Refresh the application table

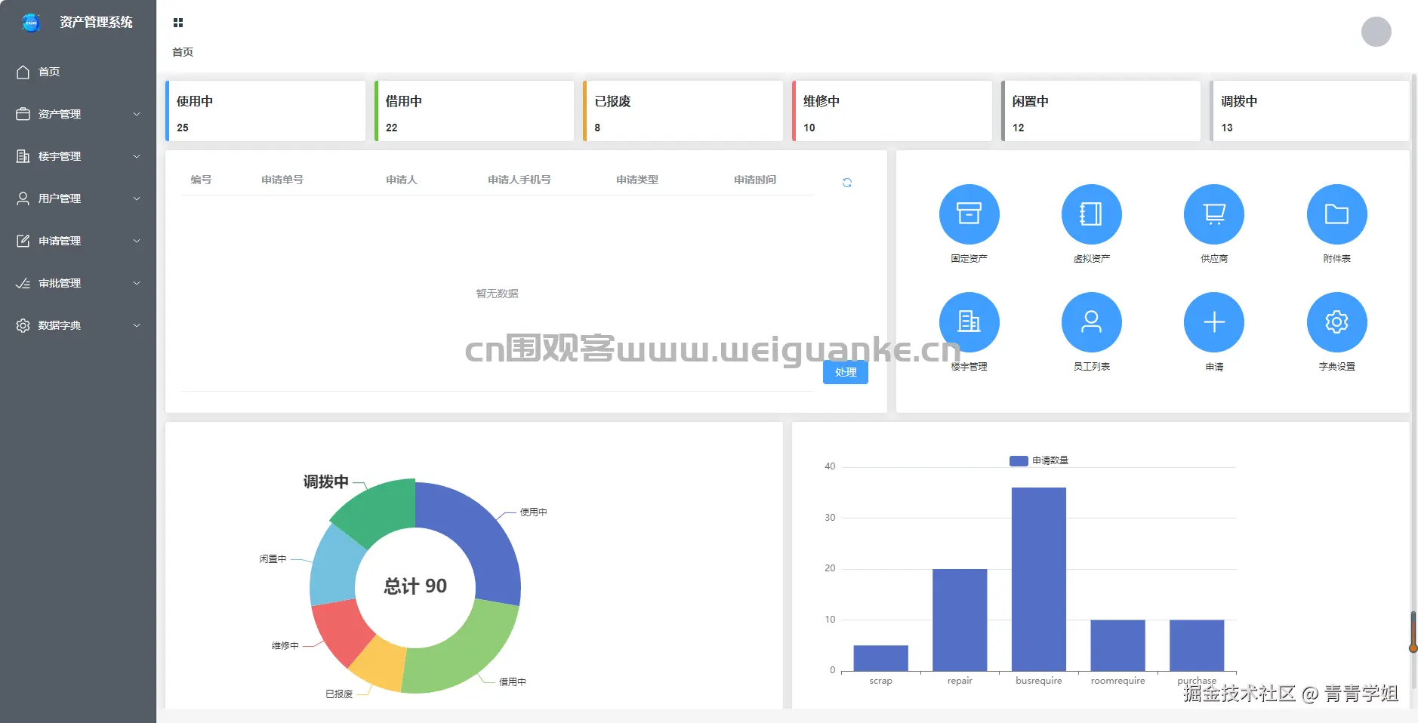tap(847, 183)
